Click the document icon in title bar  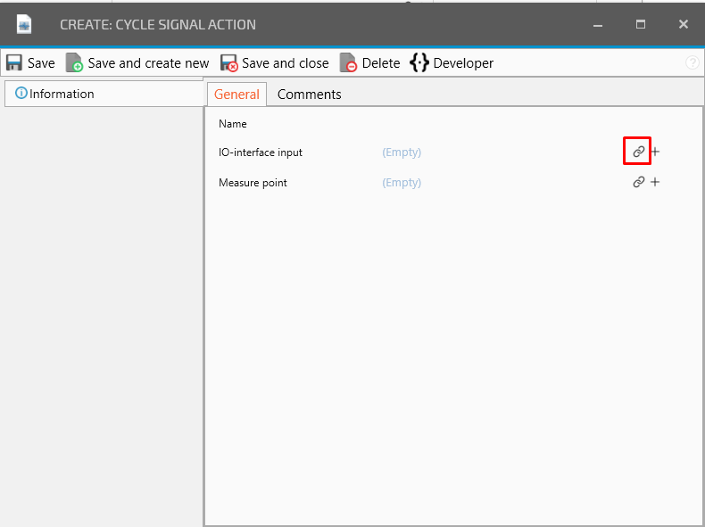coord(24,25)
